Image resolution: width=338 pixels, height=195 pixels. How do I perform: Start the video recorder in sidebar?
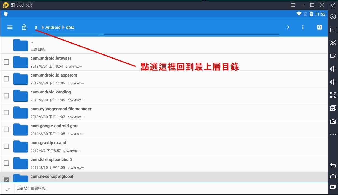coord(333,56)
